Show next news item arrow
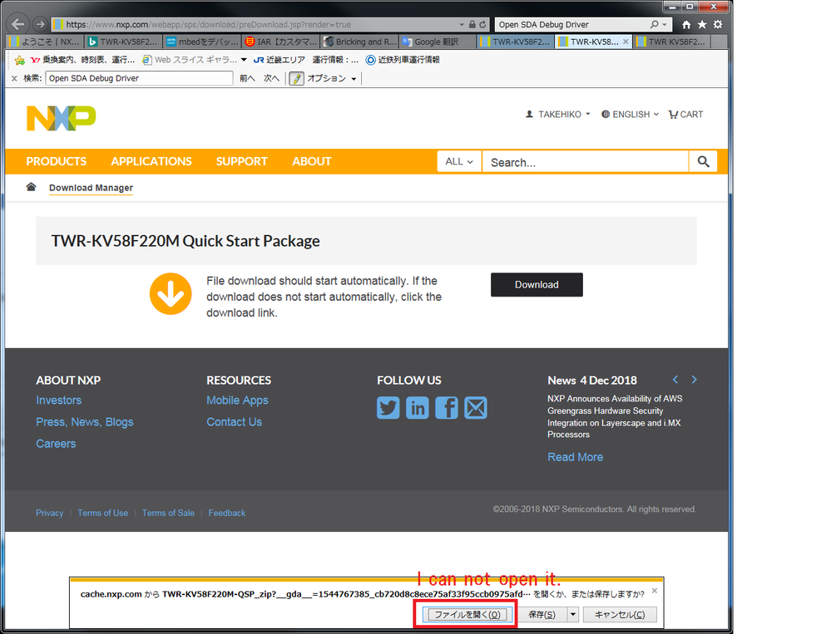The image size is (831, 634). (x=695, y=380)
